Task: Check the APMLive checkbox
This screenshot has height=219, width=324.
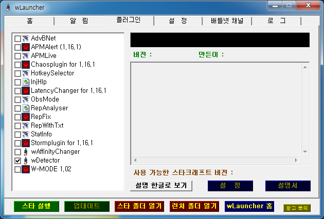Action: [17, 56]
